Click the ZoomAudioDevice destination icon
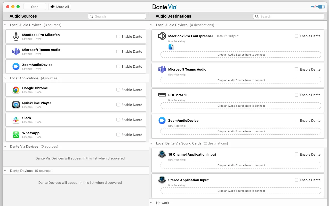 point(162,120)
